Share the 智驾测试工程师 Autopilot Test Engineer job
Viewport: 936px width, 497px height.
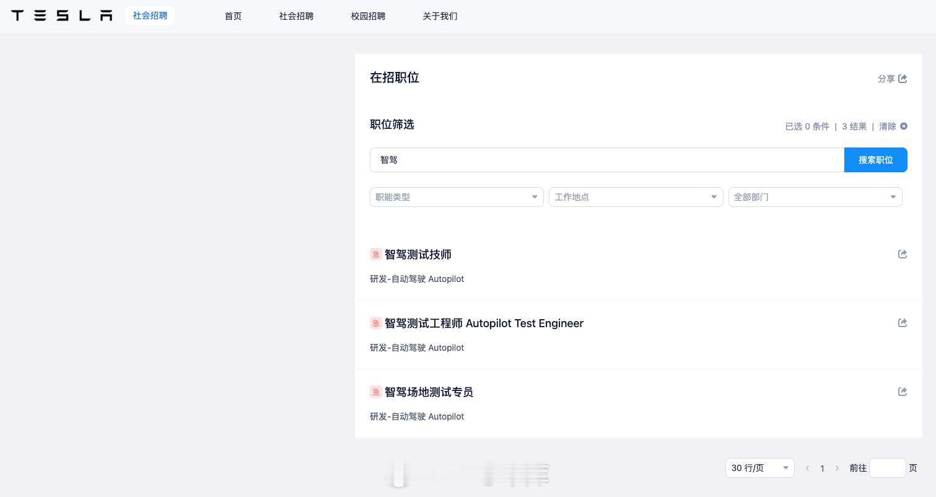[903, 323]
